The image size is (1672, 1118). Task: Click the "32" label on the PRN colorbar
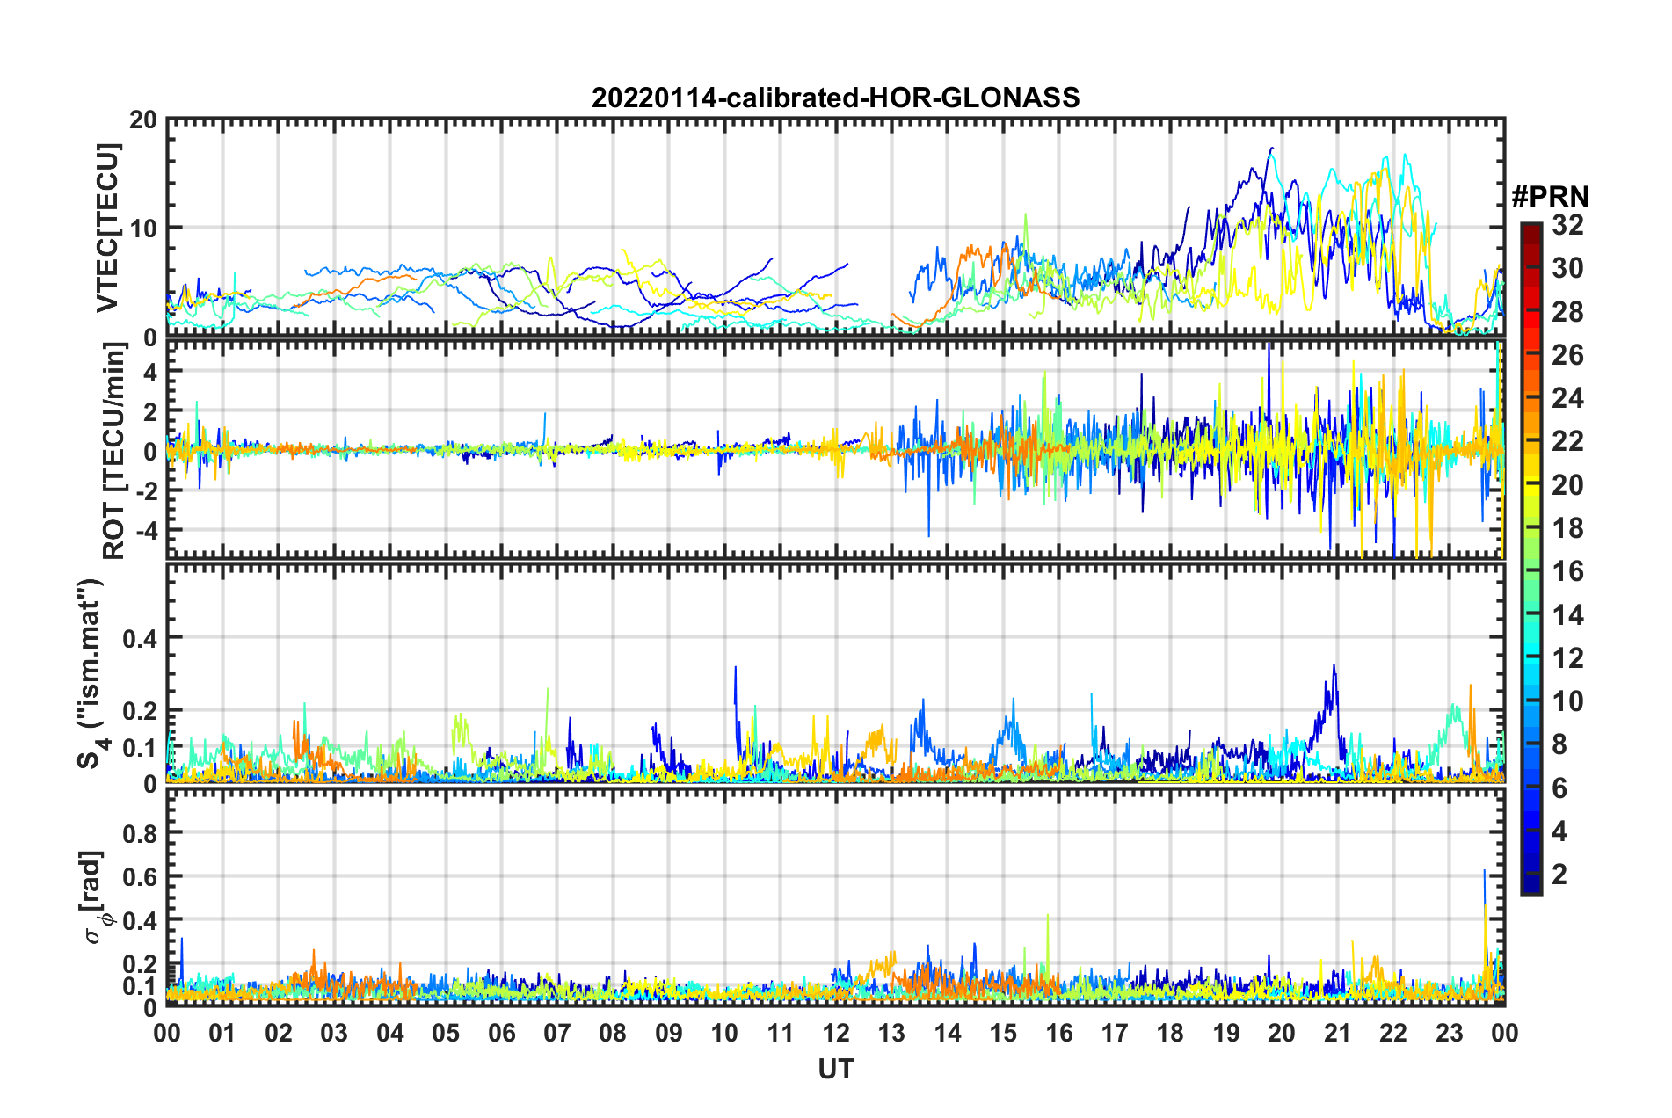(x=1567, y=225)
